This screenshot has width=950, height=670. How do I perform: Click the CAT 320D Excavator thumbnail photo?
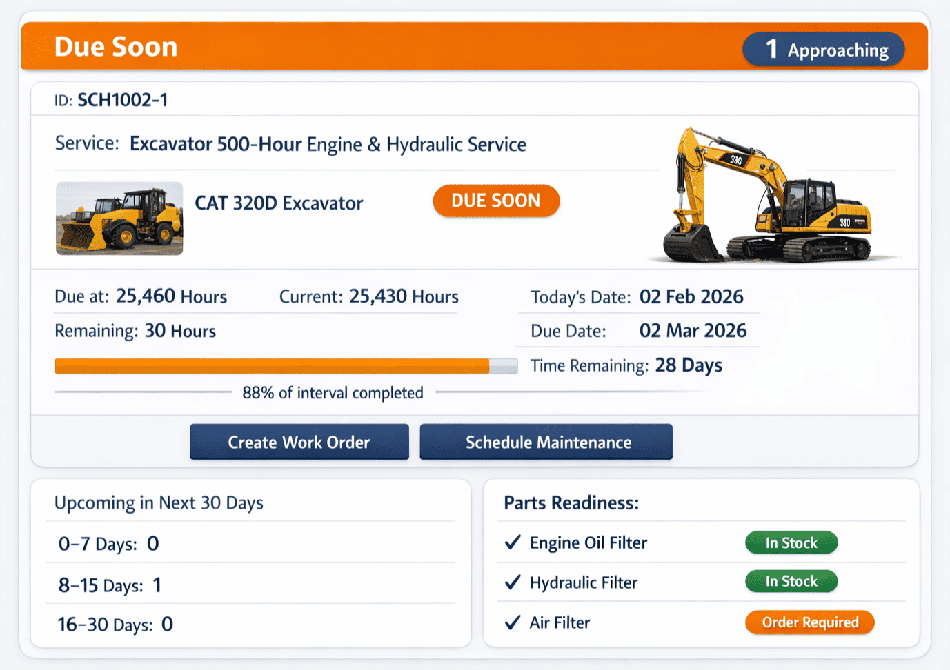pyautogui.click(x=119, y=219)
